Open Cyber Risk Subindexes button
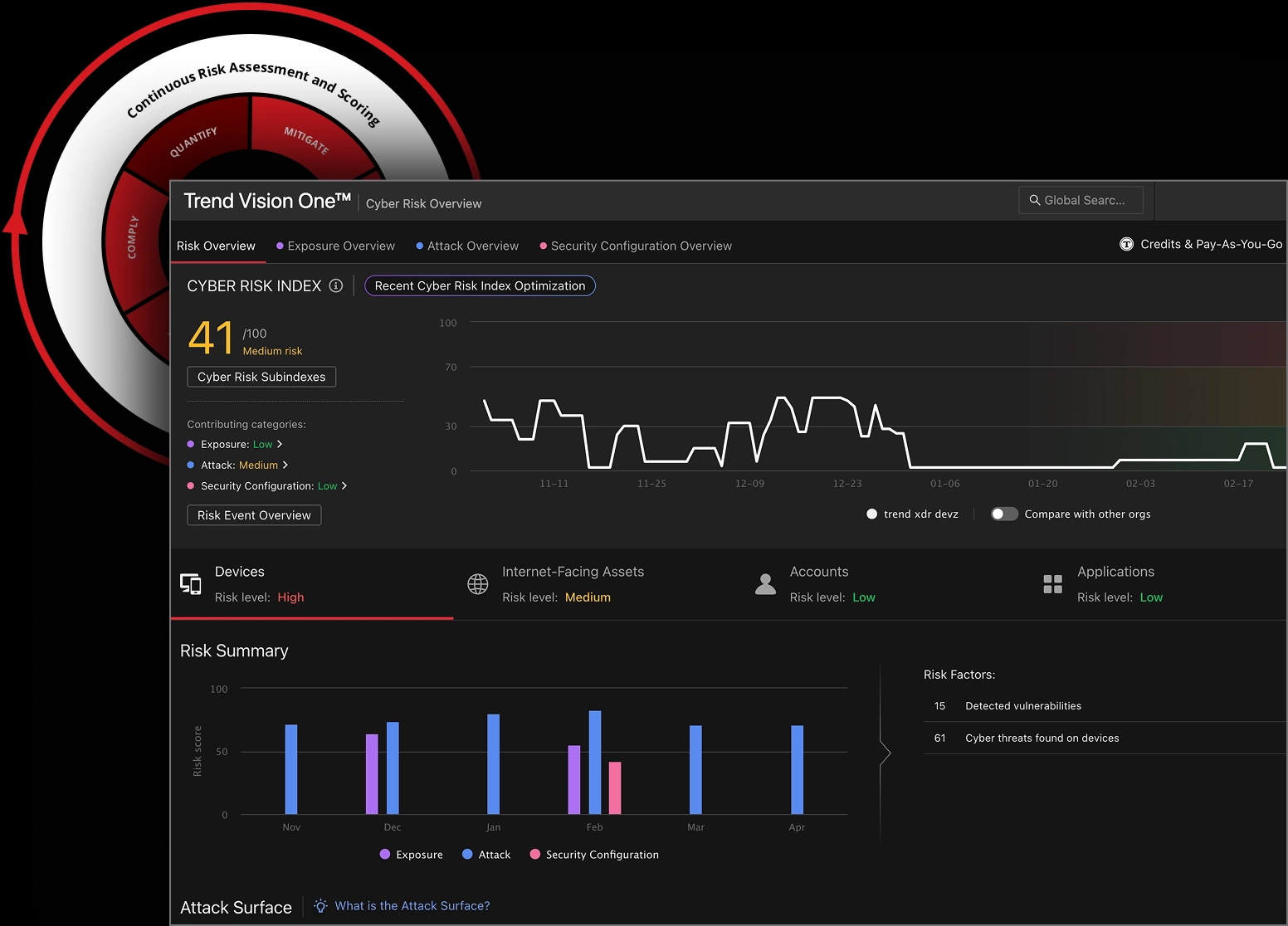Image resolution: width=1288 pixels, height=926 pixels. [x=261, y=377]
